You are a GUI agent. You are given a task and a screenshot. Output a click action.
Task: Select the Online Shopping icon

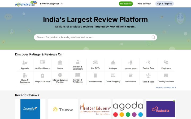(113, 75)
